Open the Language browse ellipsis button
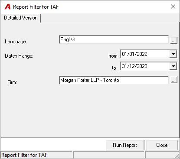The image size is (180, 159). click(174, 40)
